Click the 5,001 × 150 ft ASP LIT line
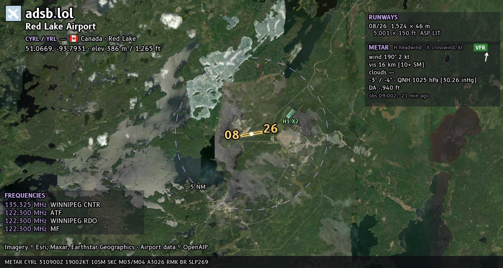 click(407, 33)
